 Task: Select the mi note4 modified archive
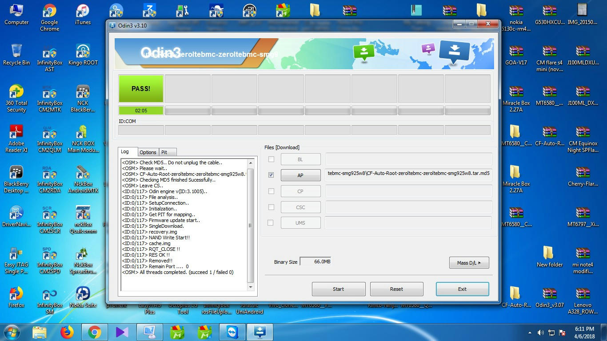[x=583, y=260]
